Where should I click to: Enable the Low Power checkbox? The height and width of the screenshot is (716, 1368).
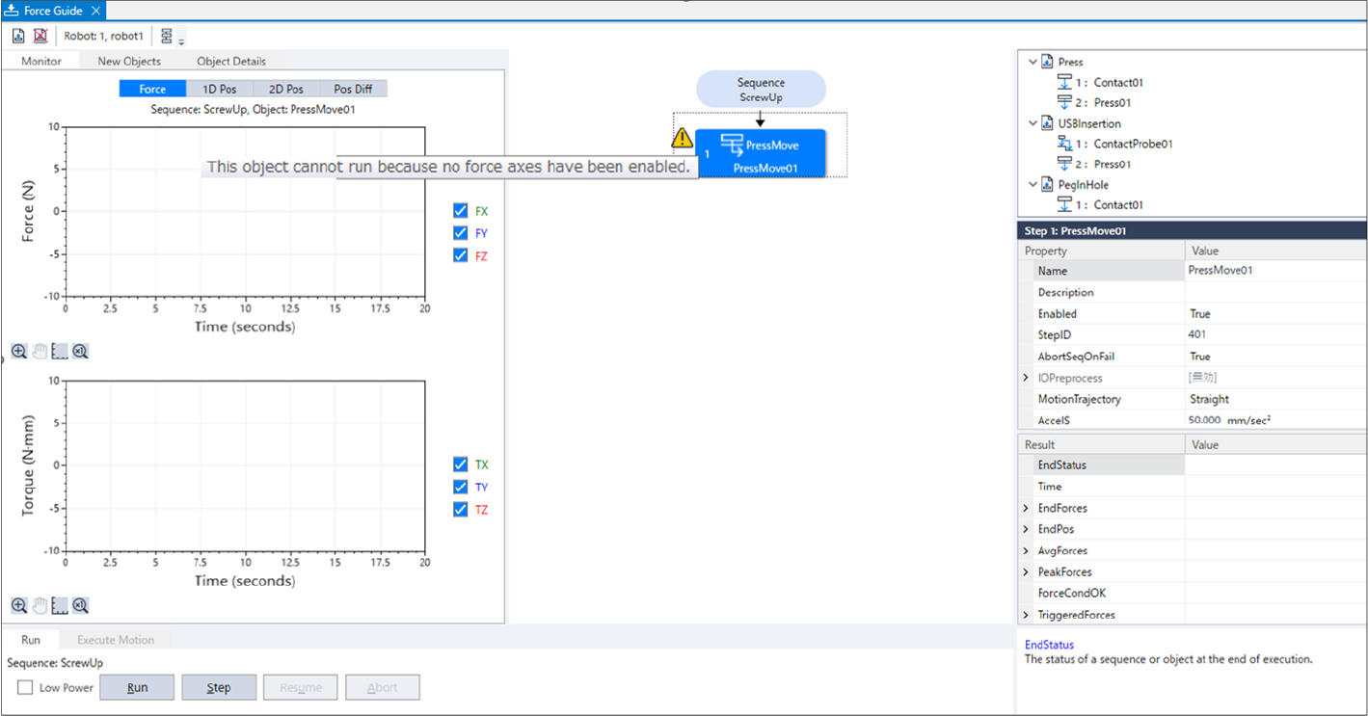(x=25, y=688)
